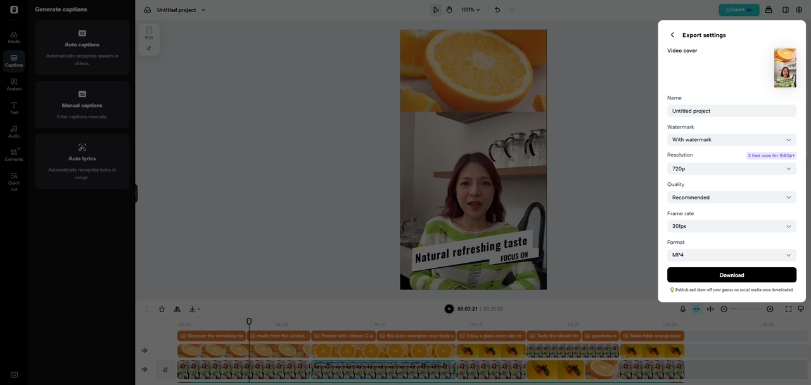Viewport: 811px width, 385px height.
Task: Toggle the layout panel icon in top bar
Action: point(786,9)
